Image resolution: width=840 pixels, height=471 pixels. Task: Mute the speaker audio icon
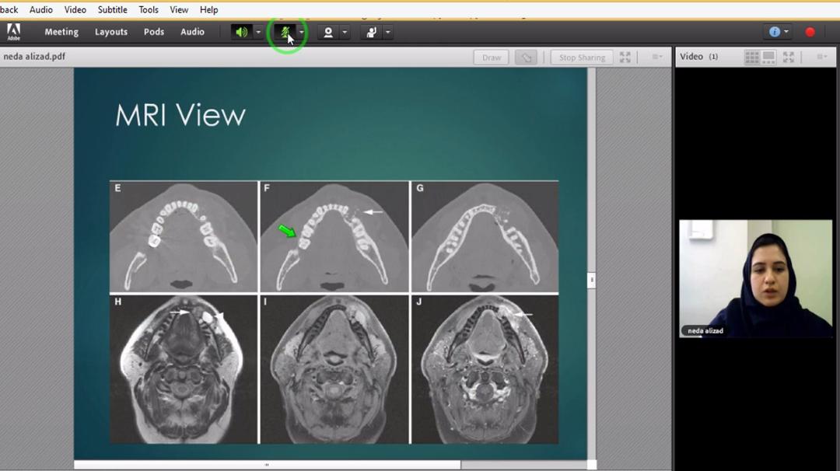(242, 32)
